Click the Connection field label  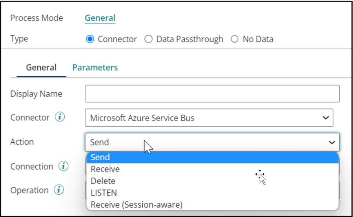[x=31, y=167]
